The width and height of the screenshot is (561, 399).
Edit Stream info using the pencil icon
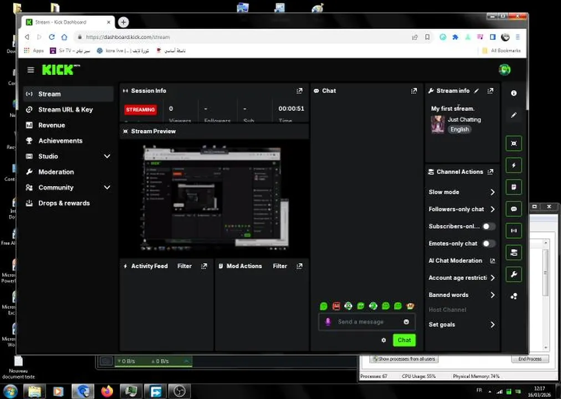(x=477, y=91)
